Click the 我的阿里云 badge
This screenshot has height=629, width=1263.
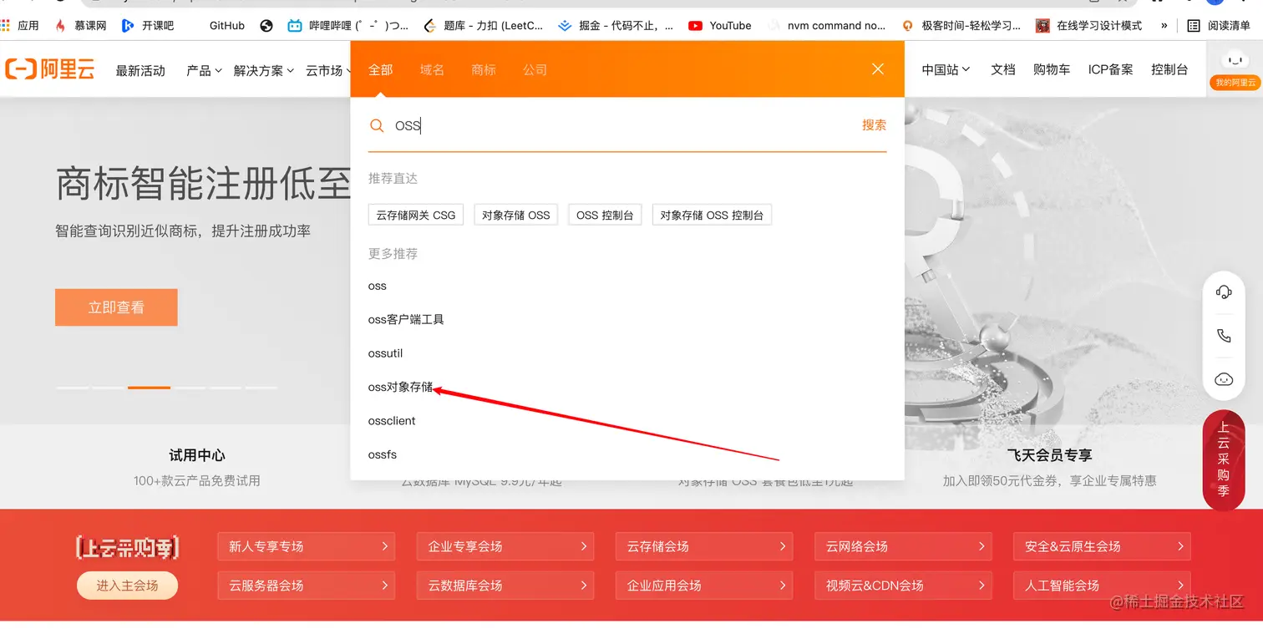(1235, 83)
